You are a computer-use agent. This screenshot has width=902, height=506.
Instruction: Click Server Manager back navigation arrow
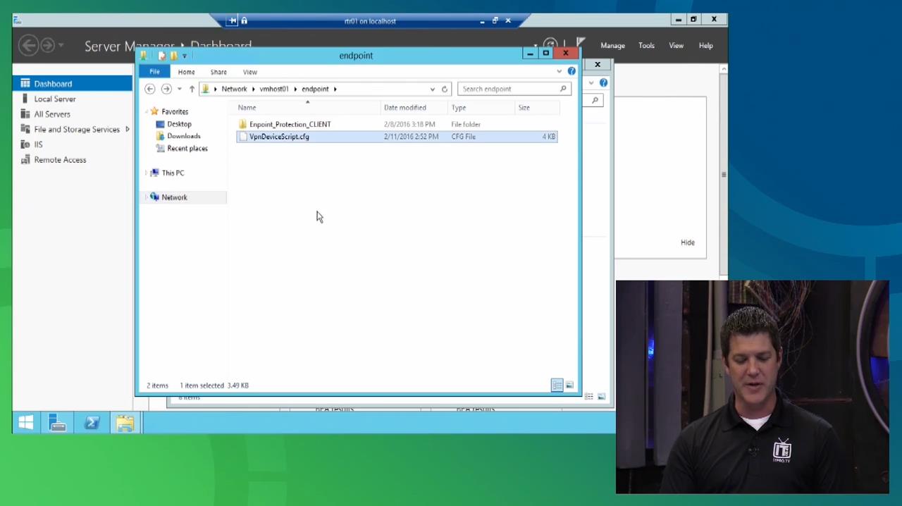pyautogui.click(x=28, y=46)
